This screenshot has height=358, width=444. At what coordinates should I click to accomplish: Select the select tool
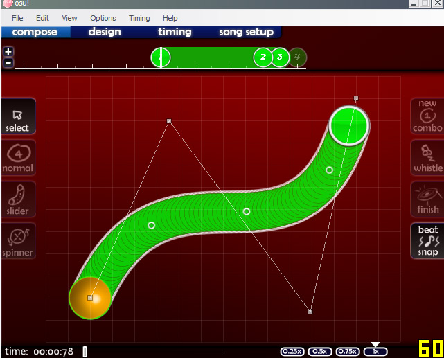(18, 116)
